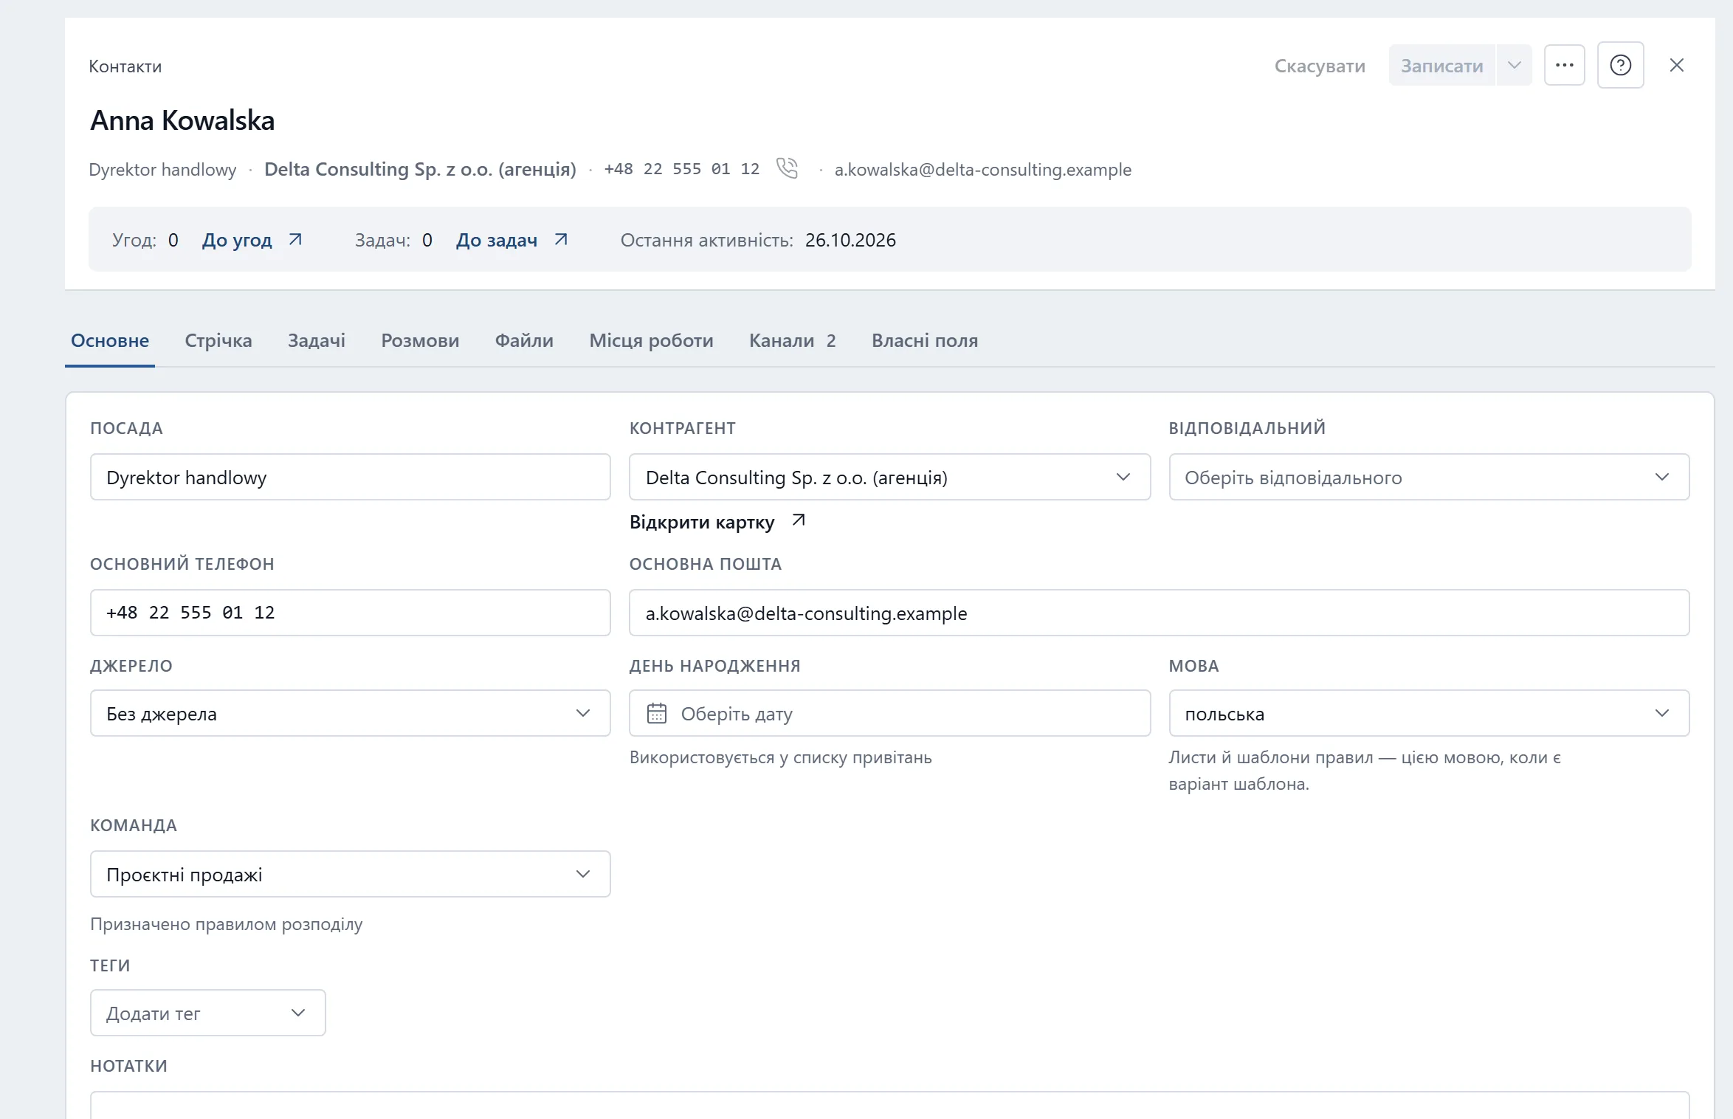Screen dimensions: 1733x1119
Task: Expand the Записати split-button arrow
Action: 1514,65
